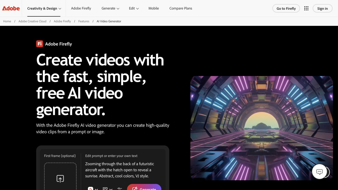Image resolution: width=338 pixels, height=190 pixels.
Task: Open the Mobile nav item
Action: click(x=154, y=8)
